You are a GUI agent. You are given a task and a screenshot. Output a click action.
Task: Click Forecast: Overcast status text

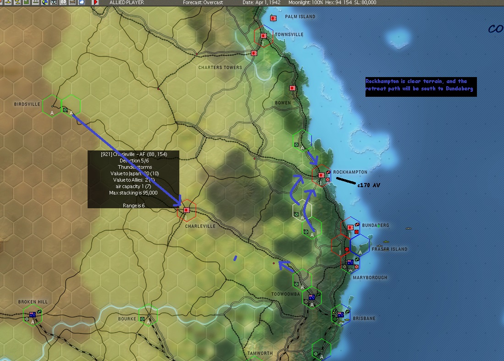[203, 2]
